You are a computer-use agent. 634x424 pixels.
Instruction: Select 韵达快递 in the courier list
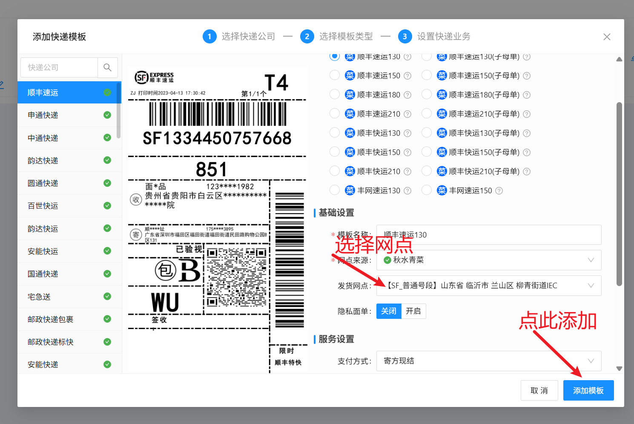tap(69, 160)
